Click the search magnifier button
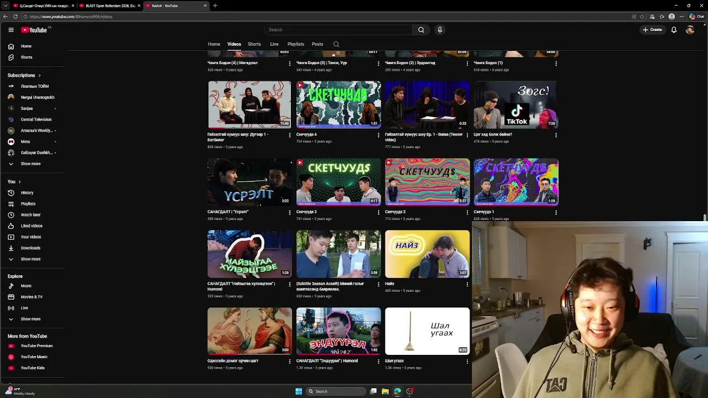 421,30
